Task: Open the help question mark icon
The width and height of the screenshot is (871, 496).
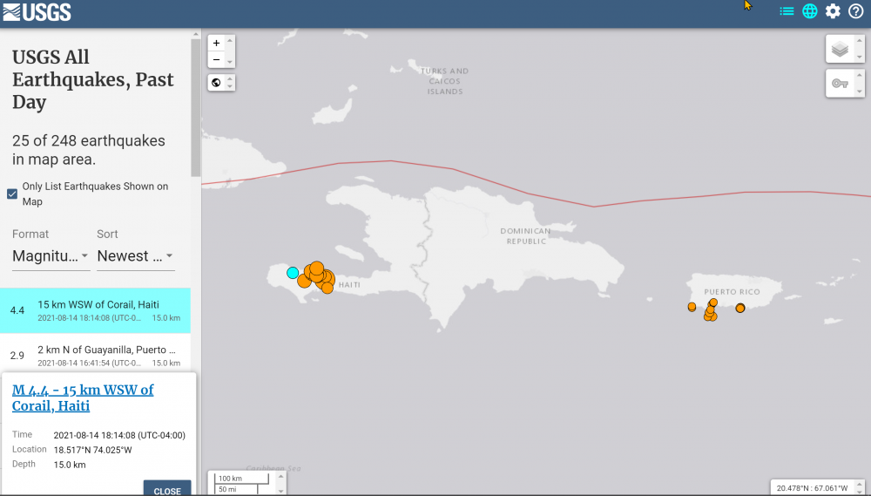Action: (x=856, y=11)
